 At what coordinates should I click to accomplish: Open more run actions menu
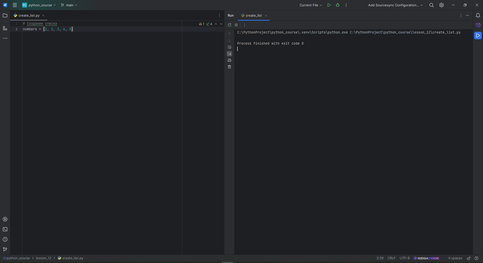tap(346, 5)
